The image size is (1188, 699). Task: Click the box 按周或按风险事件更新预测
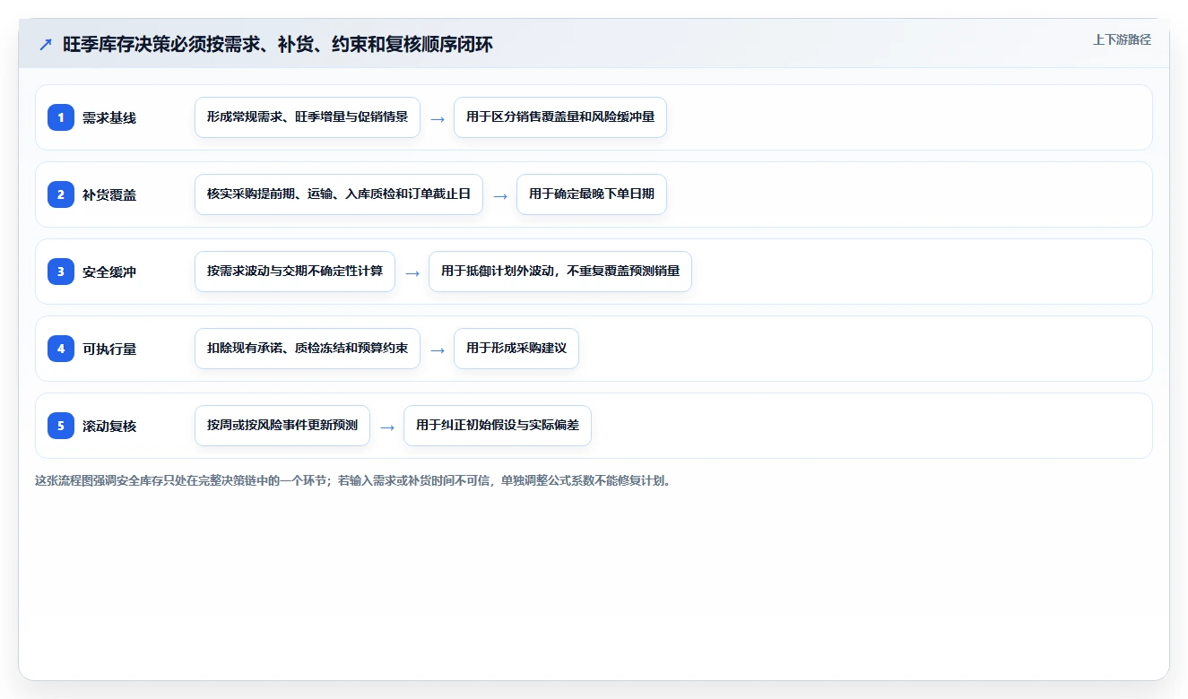tap(282, 426)
